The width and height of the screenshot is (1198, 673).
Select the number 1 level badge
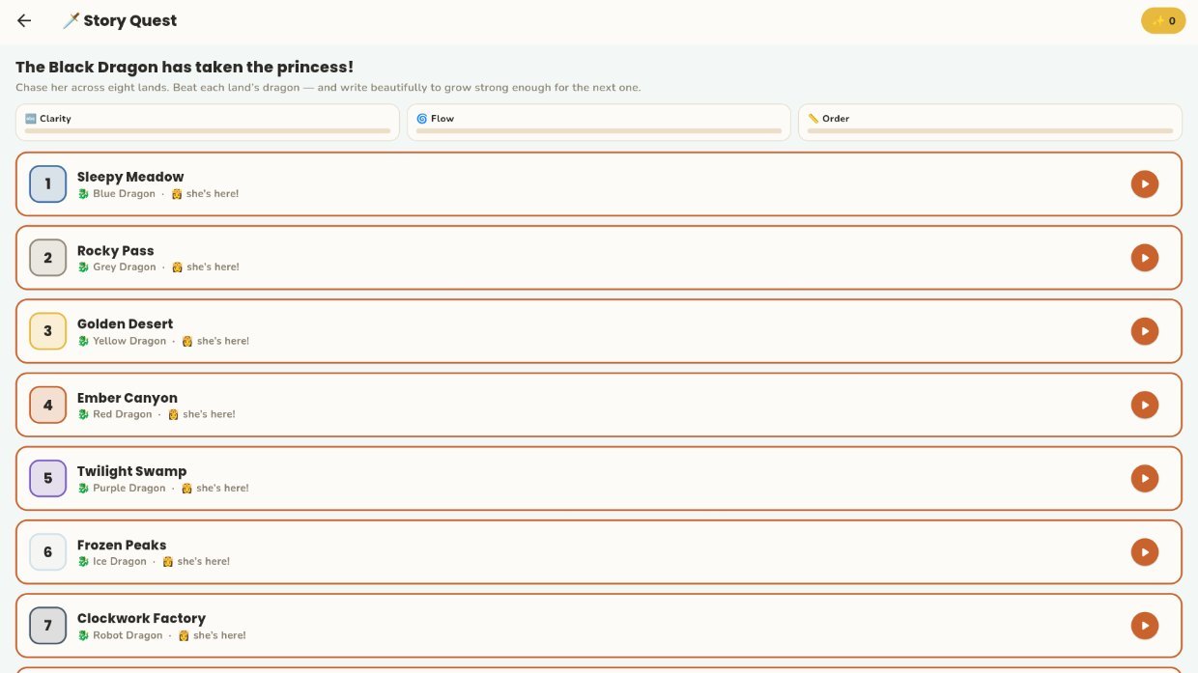coord(48,183)
